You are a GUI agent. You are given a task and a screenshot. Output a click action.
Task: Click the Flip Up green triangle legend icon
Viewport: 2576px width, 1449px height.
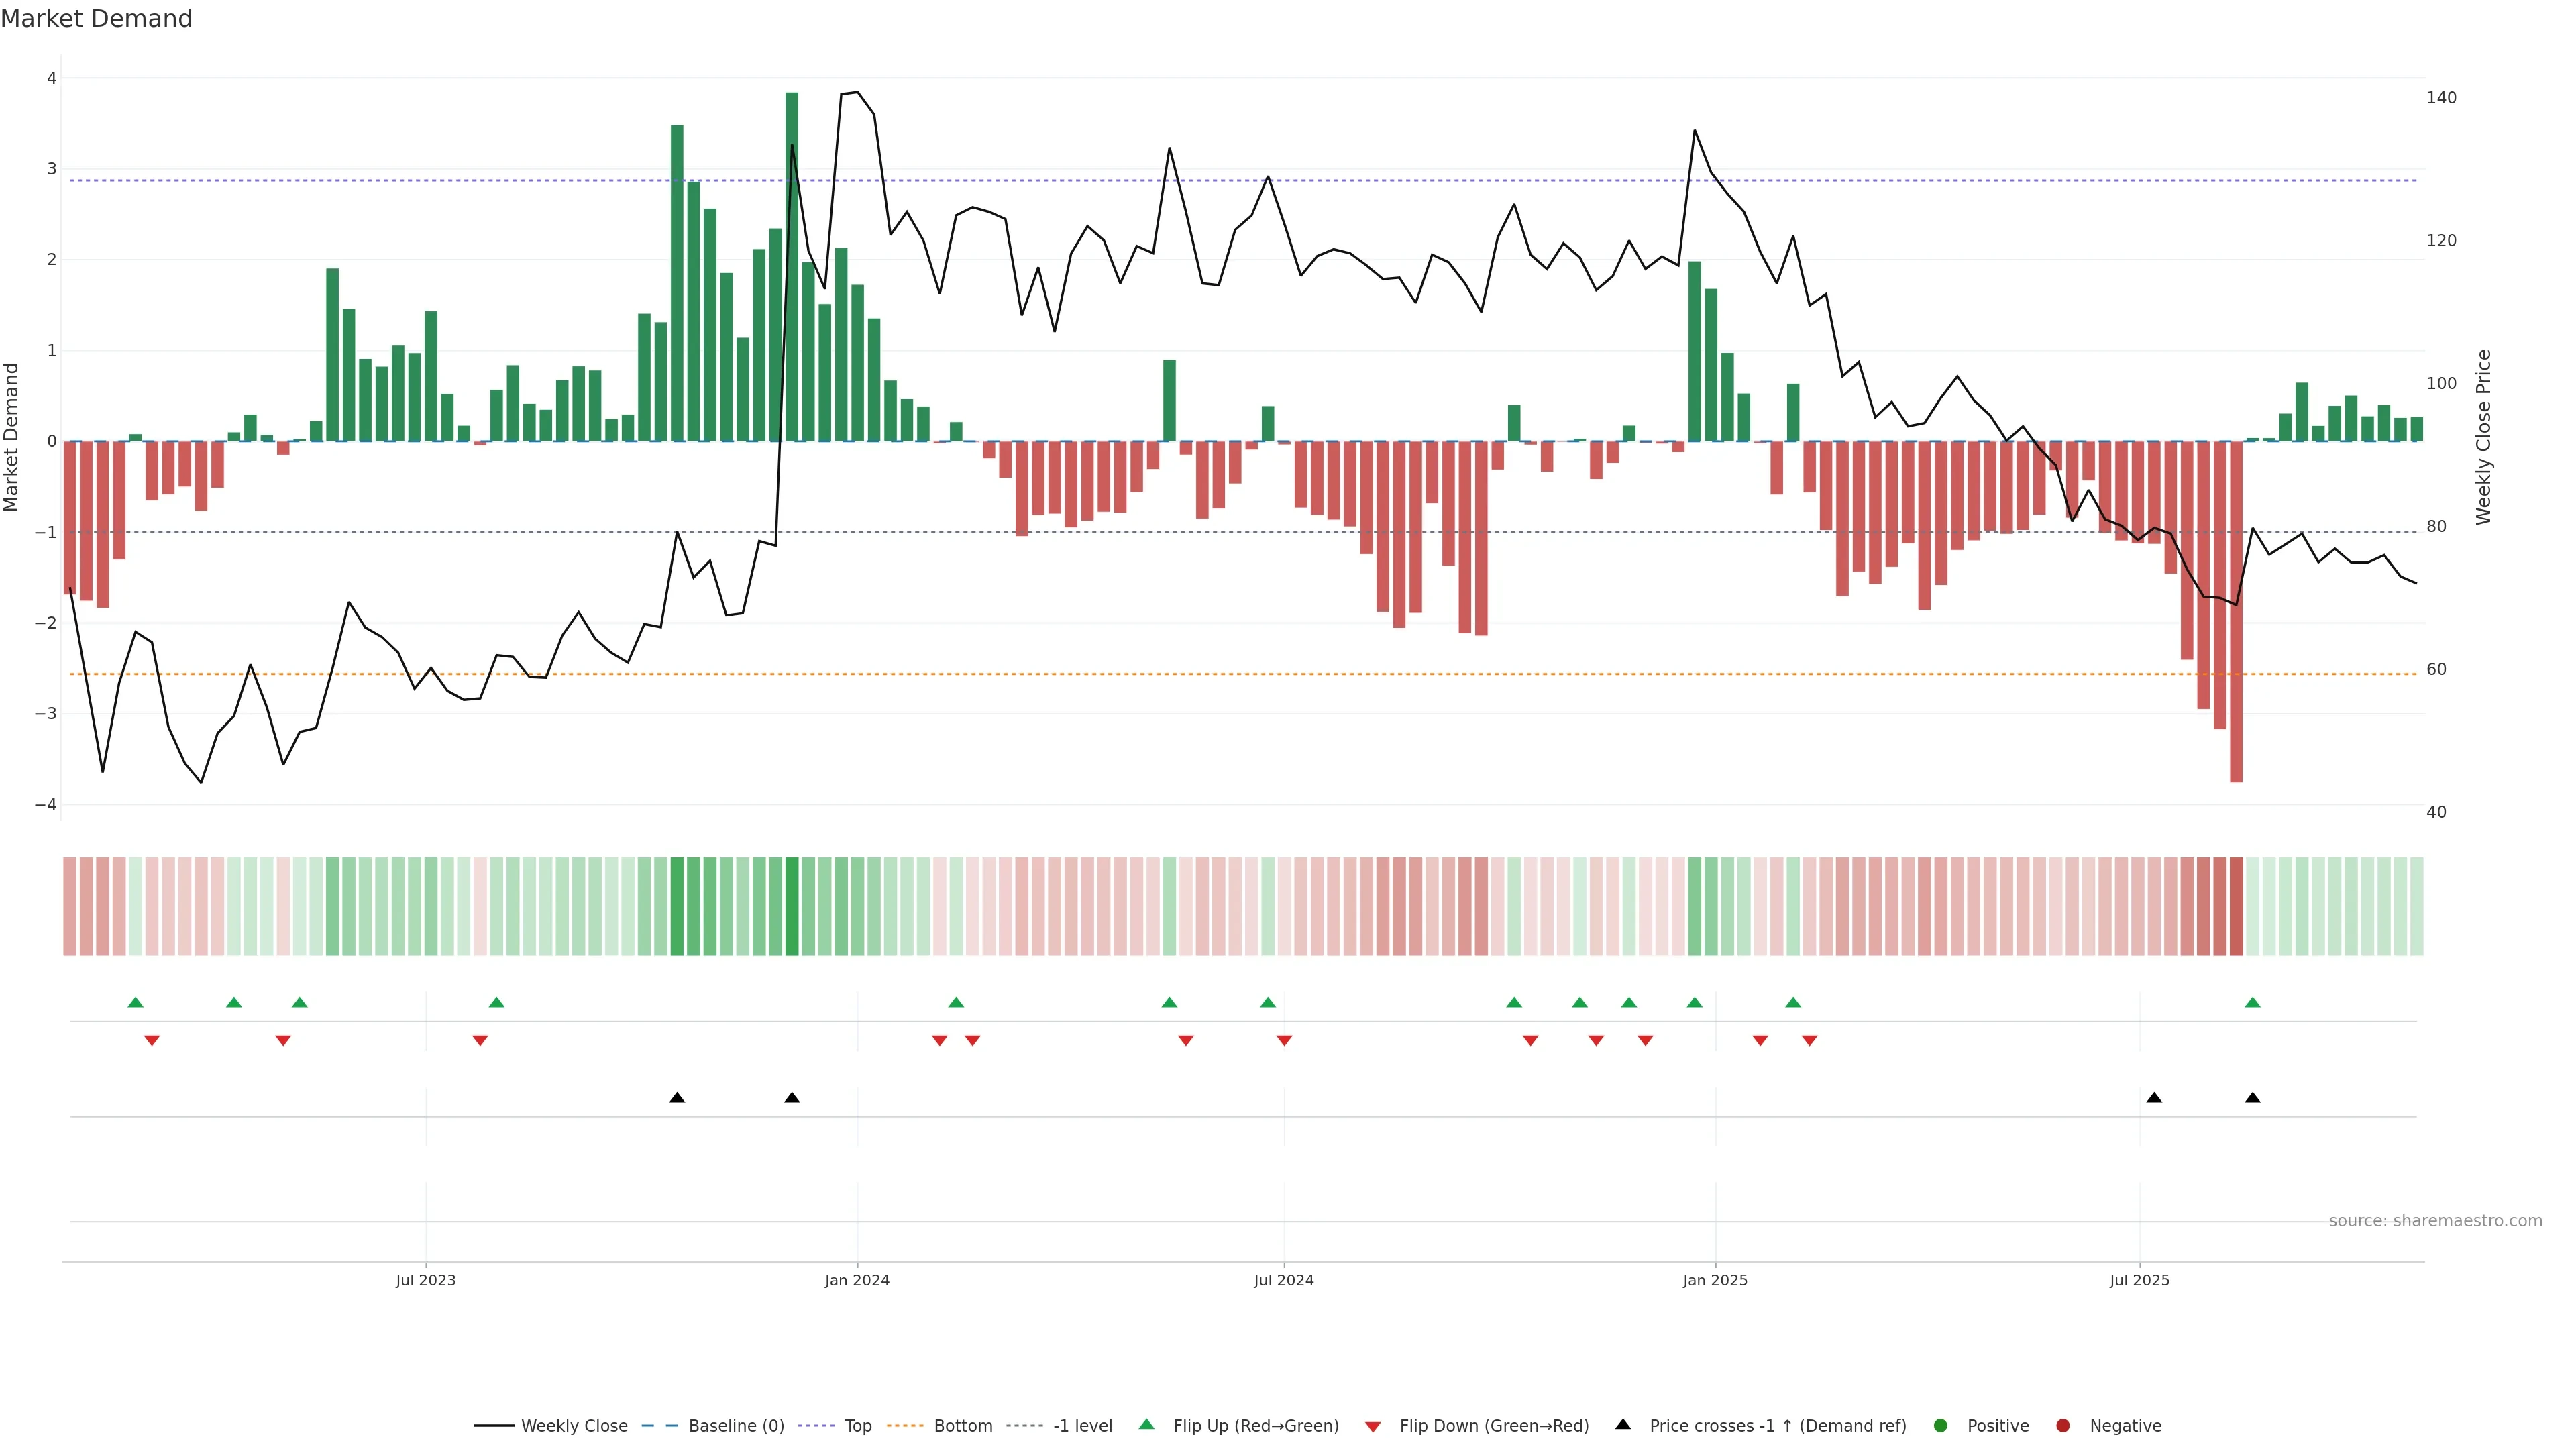tap(1147, 1424)
